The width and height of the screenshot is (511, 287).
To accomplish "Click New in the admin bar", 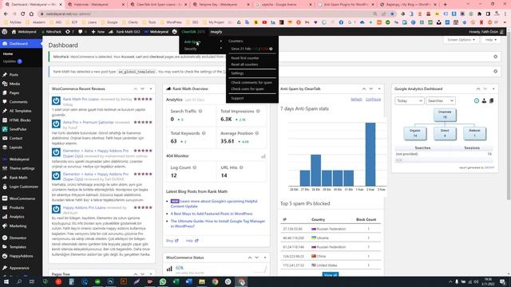I will pyautogui.click(x=98, y=32).
